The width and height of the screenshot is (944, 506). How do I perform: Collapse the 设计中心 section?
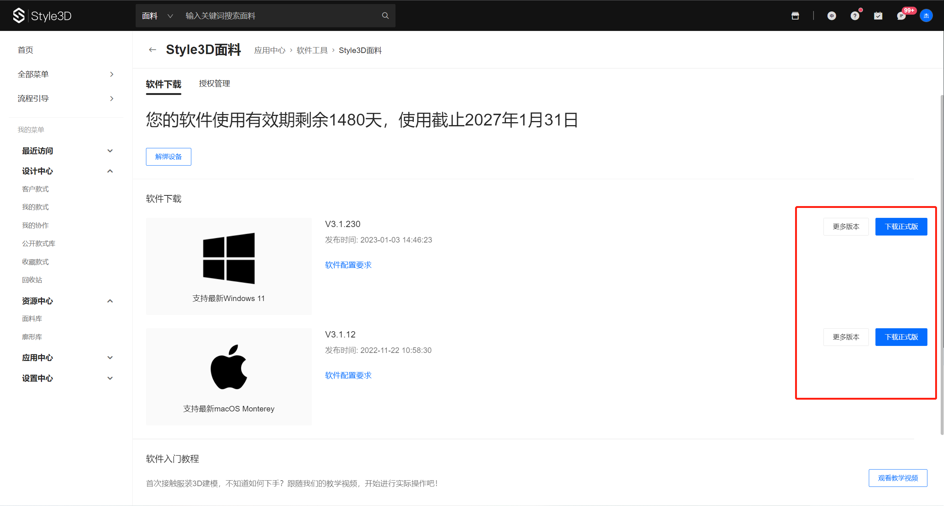[x=110, y=171]
